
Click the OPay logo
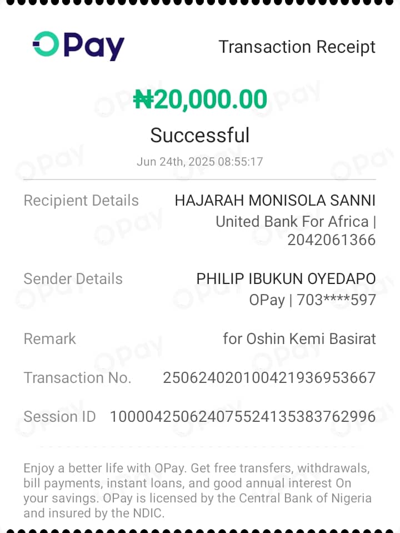click(78, 46)
